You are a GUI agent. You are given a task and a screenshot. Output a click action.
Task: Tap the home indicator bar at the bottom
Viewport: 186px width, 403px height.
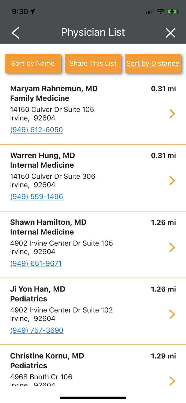click(93, 398)
